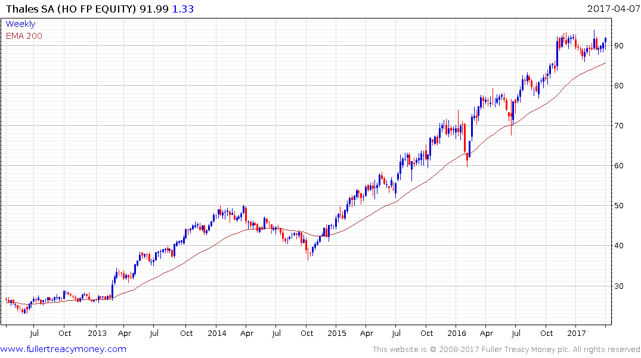Click the 2013 time axis label

pyautogui.click(x=97, y=333)
